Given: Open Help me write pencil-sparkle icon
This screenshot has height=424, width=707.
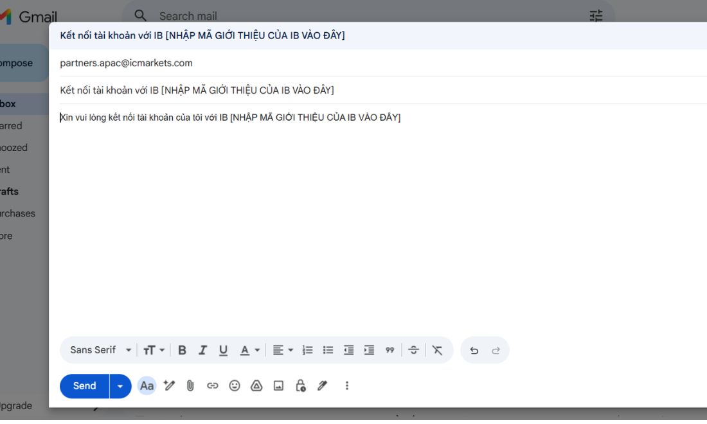Looking at the screenshot, I should [x=169, y=385].
